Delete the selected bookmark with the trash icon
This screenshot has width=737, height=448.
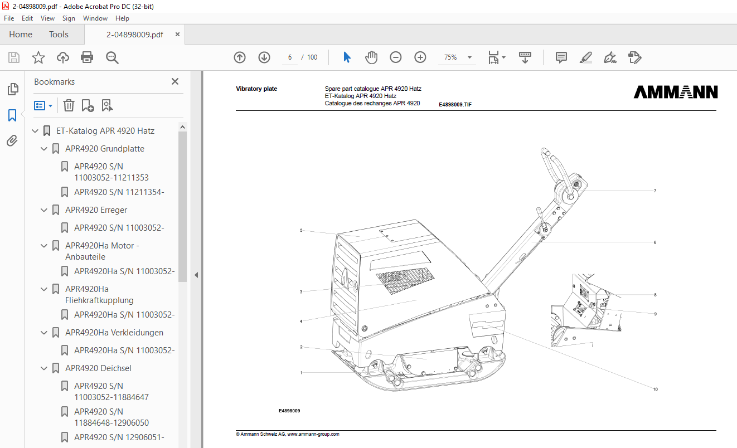tap(69, 105)
